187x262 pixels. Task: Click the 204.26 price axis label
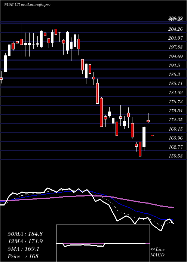pos(175,29)
